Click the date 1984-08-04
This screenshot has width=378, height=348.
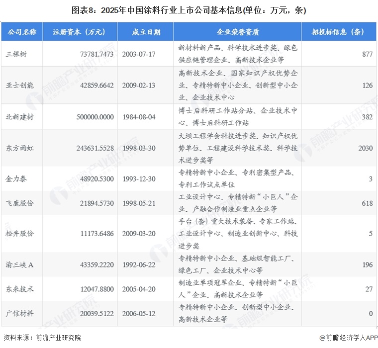pos(139,117)
